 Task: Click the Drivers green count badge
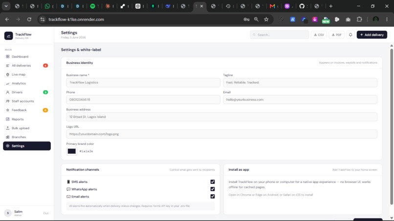click(x=45, y=92)
